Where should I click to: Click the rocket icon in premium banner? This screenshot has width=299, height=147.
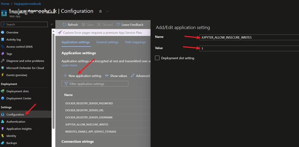click(x=60, y=33)
